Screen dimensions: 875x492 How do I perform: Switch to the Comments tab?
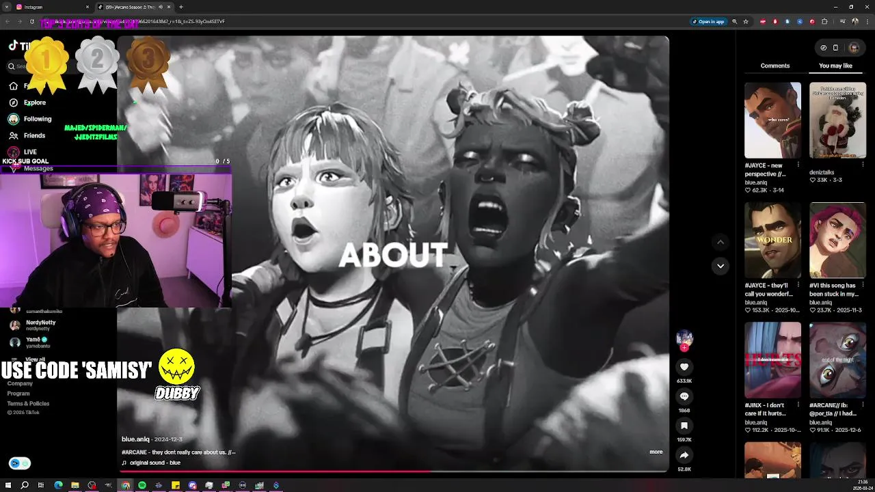point(775,66)
